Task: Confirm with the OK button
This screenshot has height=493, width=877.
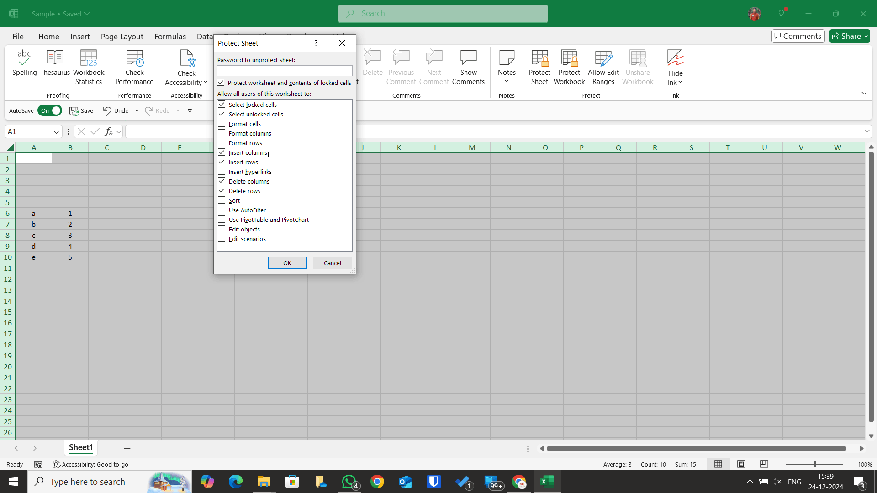Action: (287, 263)
